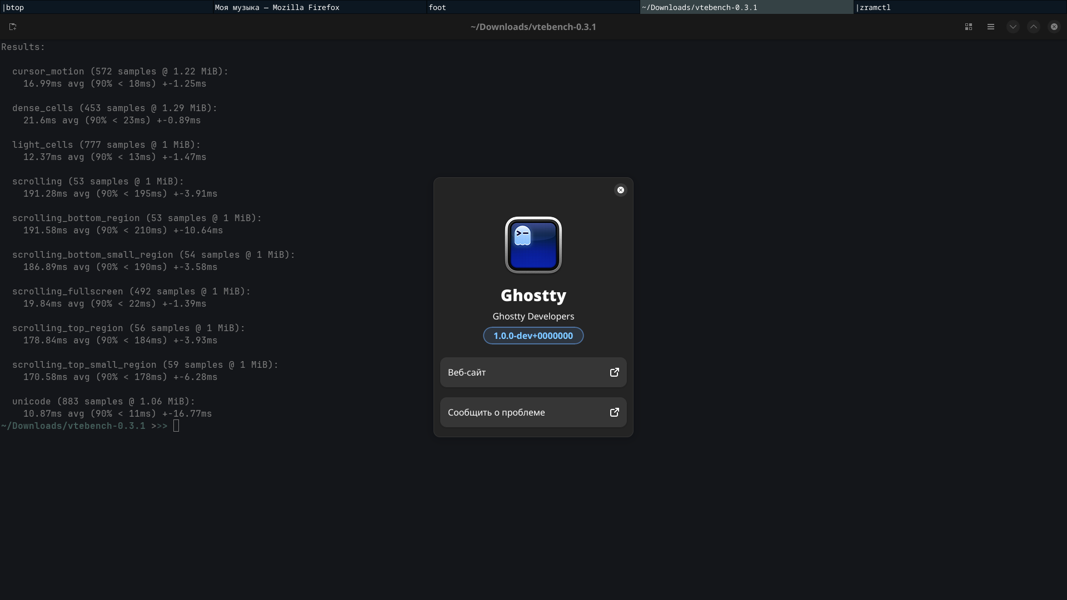Click the terminal cursor block at prompt
Image resolution: width=1067 pixels, height=600 pixels.
pos(176,426)
